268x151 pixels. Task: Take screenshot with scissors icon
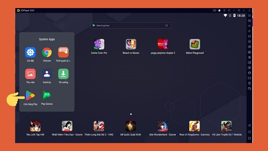tap(249, 57)
